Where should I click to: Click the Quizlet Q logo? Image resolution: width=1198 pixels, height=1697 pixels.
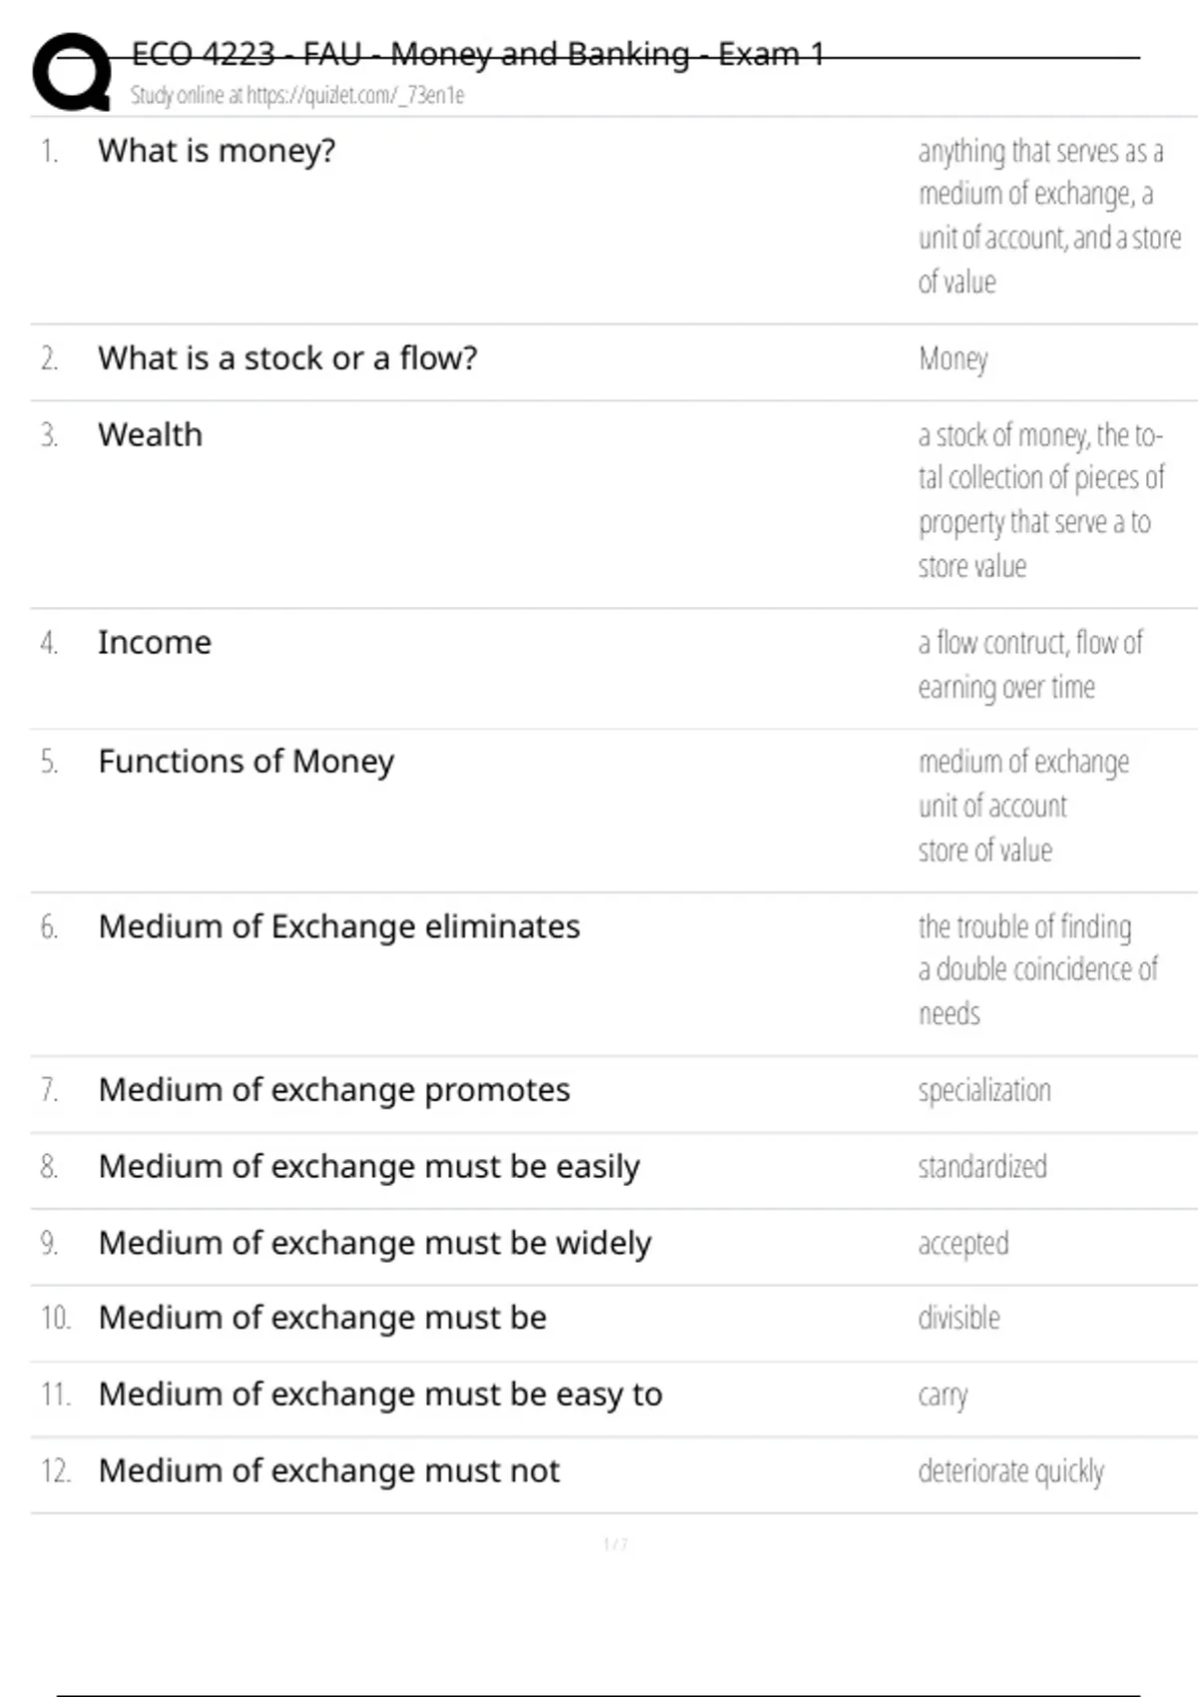click(72, 72)
